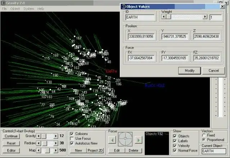Click the Weight slider thumb
Screen dimensions: 230x158
coord(169,17)
